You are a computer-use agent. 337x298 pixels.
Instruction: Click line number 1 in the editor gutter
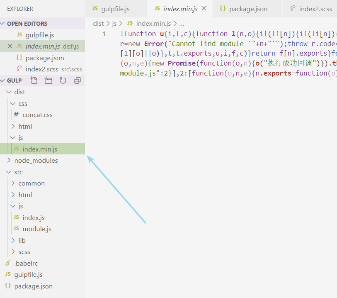tap(105, 34)
